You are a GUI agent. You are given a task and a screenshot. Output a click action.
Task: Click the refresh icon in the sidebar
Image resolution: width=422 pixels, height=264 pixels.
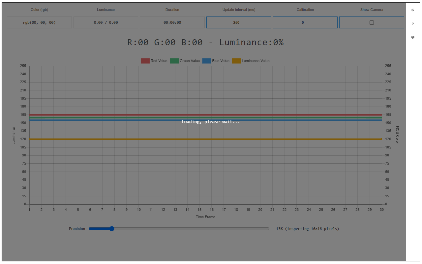(x=413, y=10)
